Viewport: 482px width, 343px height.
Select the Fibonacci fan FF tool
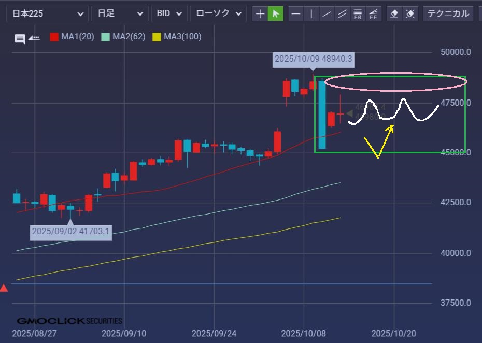[x=373, y=13]
